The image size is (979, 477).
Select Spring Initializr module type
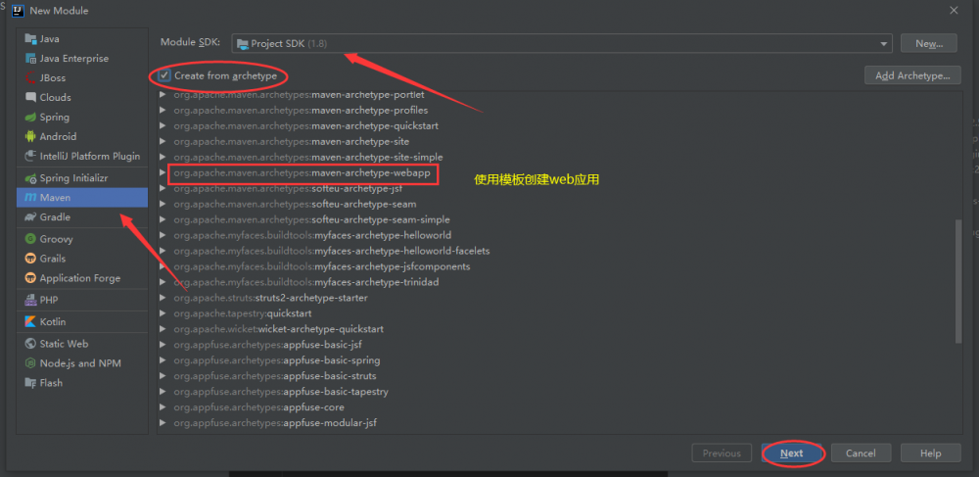(82, 178)
